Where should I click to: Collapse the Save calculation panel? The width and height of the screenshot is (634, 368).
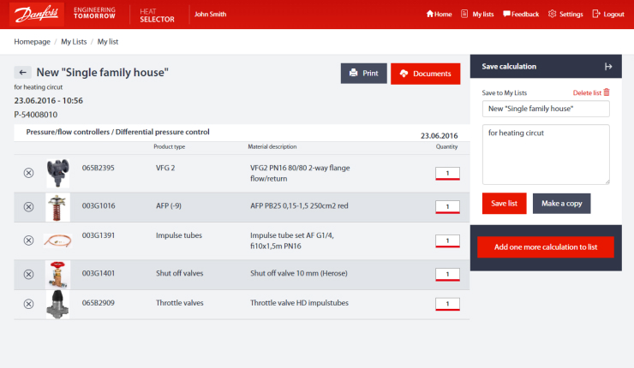pos(607,66)
